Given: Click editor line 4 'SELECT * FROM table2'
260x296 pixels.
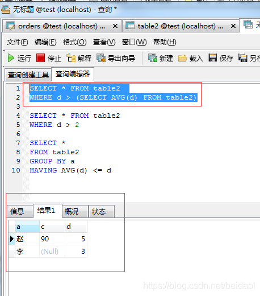Looking at the screenshot, I should (x=75, y=116).
